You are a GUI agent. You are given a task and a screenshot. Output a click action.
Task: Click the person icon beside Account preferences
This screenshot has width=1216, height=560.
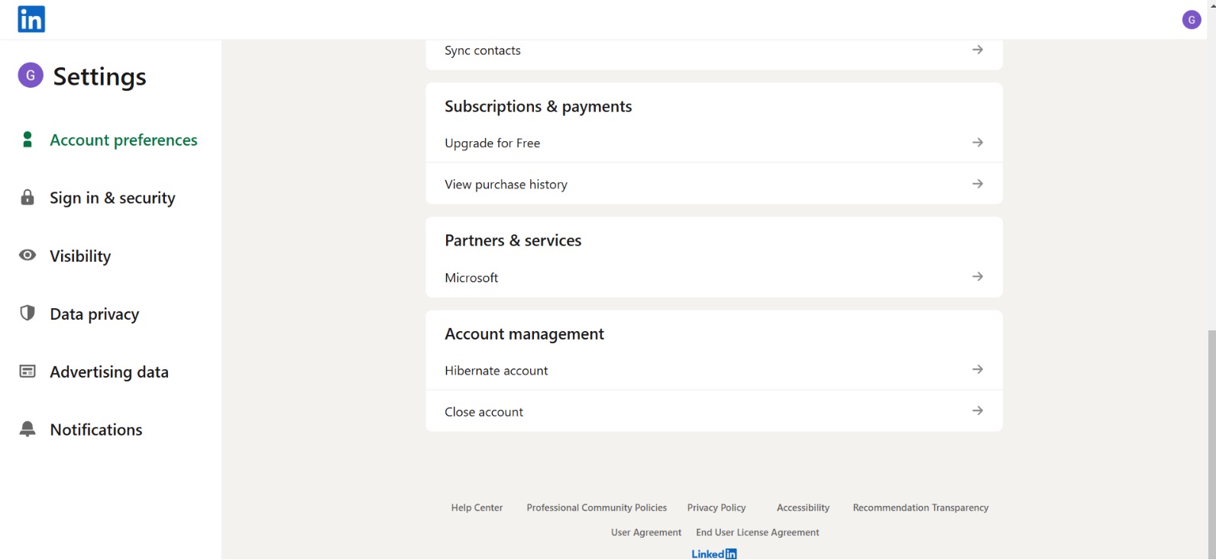pos(27,140)
